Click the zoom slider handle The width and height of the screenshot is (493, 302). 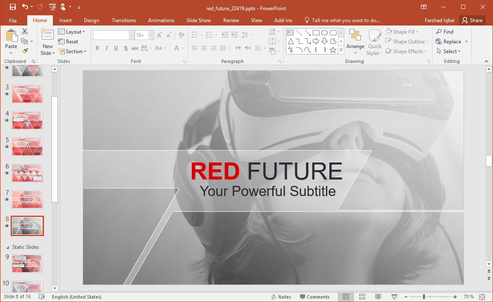pos(424,296)
